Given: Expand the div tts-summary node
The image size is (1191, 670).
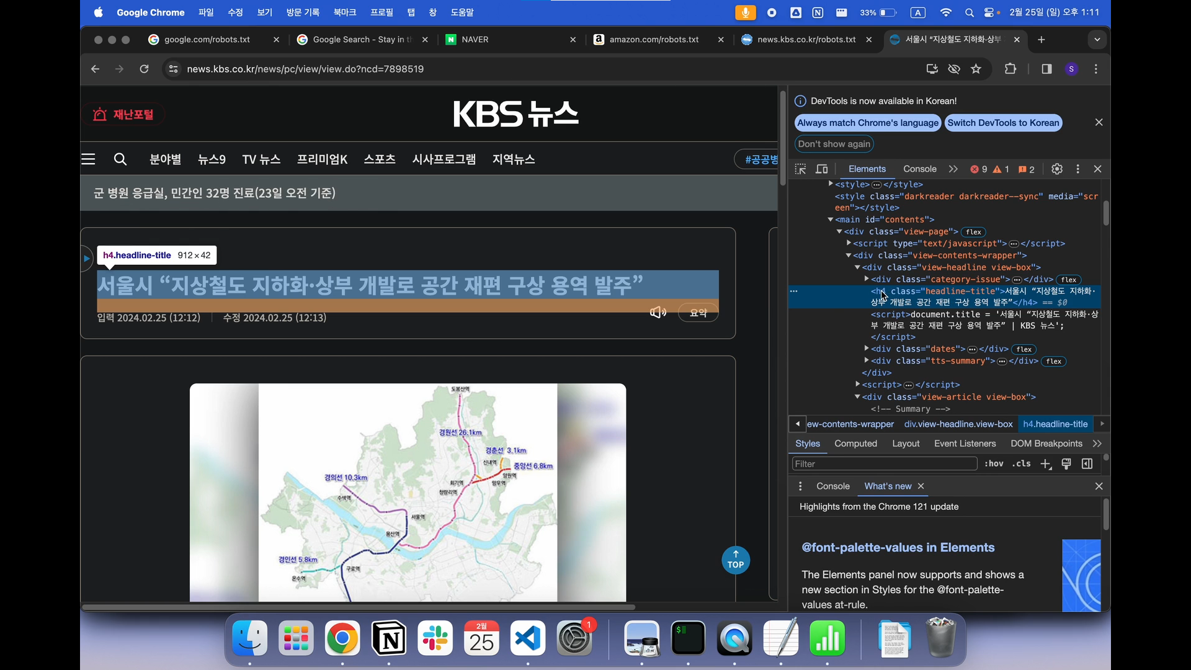Looking at the screenshot, I should pos(867,360).
